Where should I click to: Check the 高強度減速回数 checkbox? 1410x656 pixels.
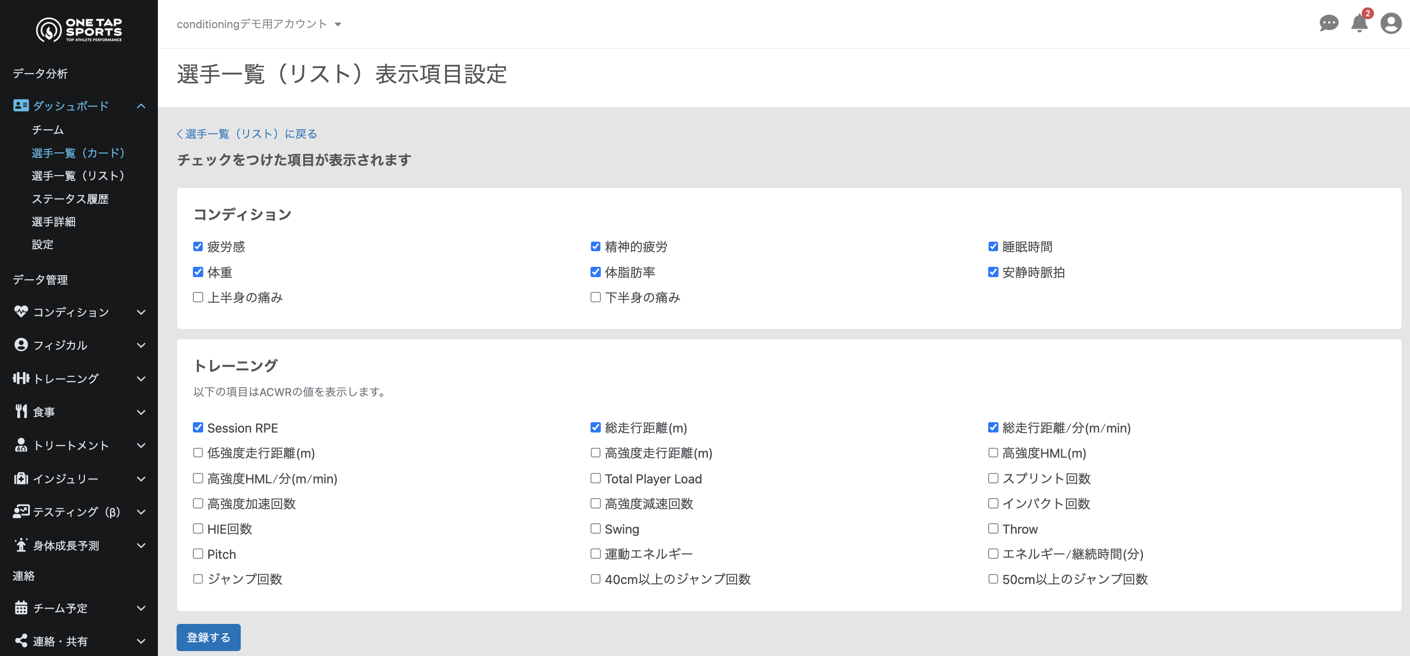(x=595, y=504)
